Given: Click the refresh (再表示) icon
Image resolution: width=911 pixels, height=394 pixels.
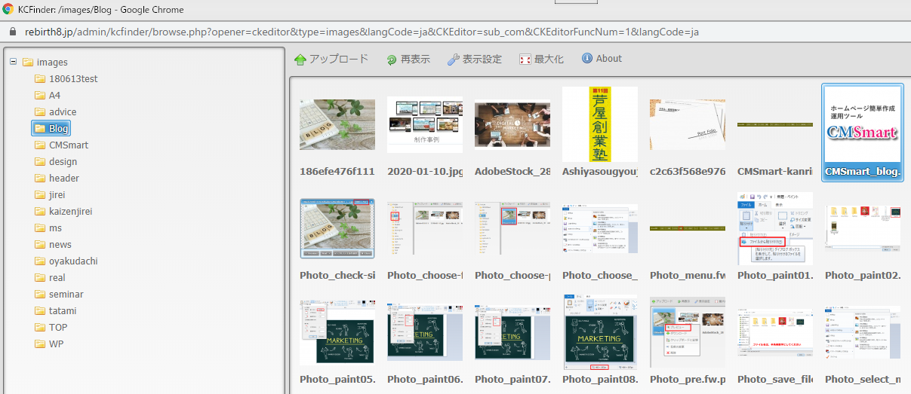Looking at the screenshot, I should pos(392,60).
